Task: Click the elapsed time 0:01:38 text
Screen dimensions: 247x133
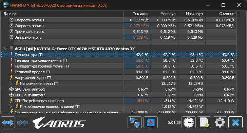Action: click(174, 122)
